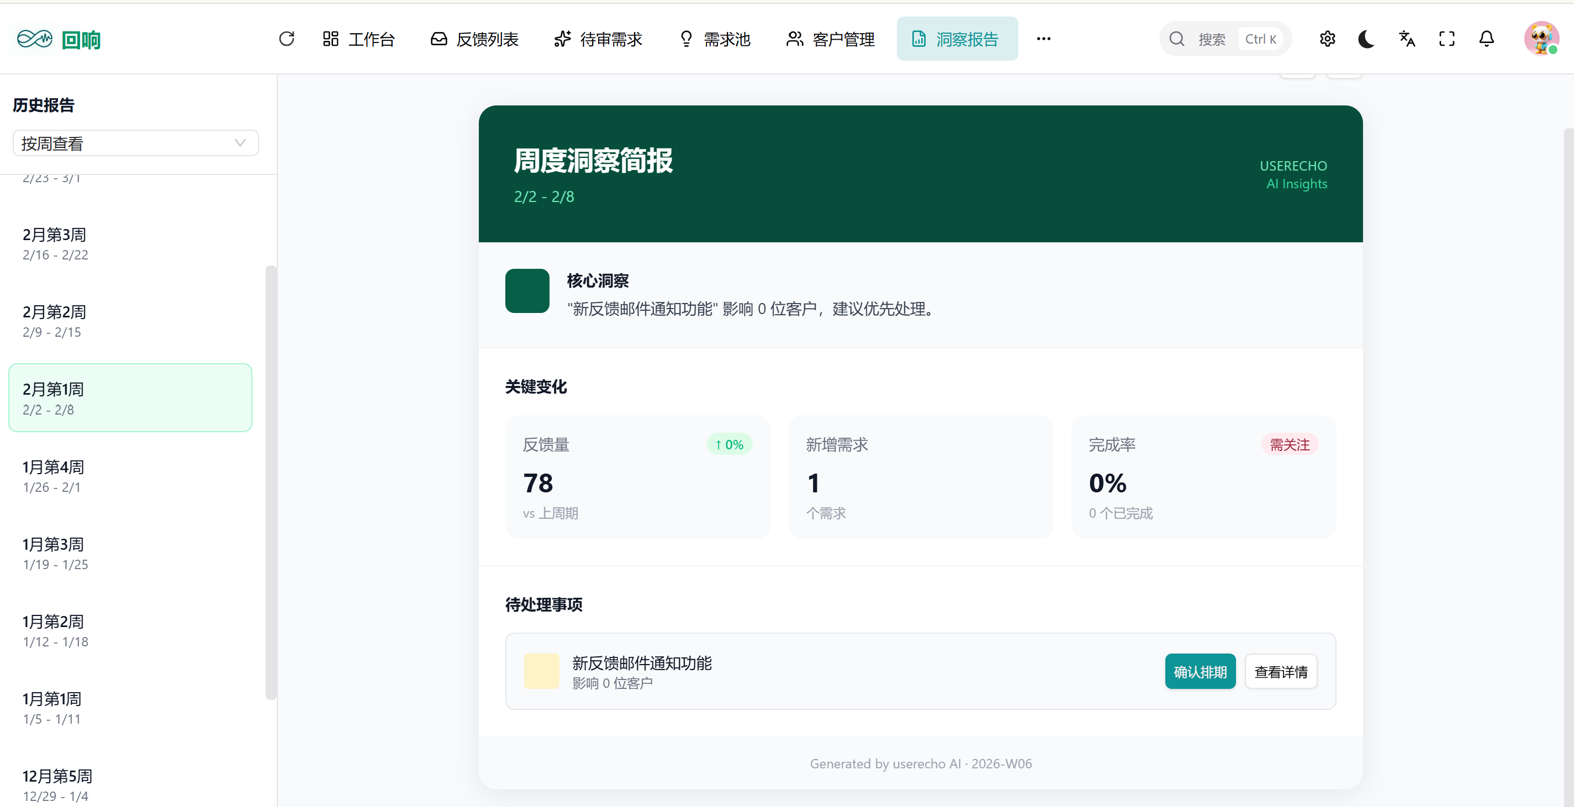The height and width of the screenshot is (807, 1574).
Task: Open the more menu ellipsis
Action: 1043,39
